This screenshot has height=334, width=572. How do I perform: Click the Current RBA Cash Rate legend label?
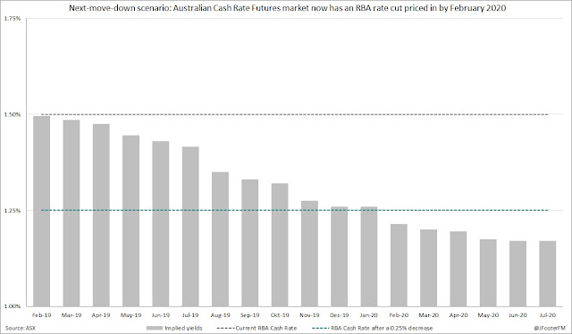266,328
